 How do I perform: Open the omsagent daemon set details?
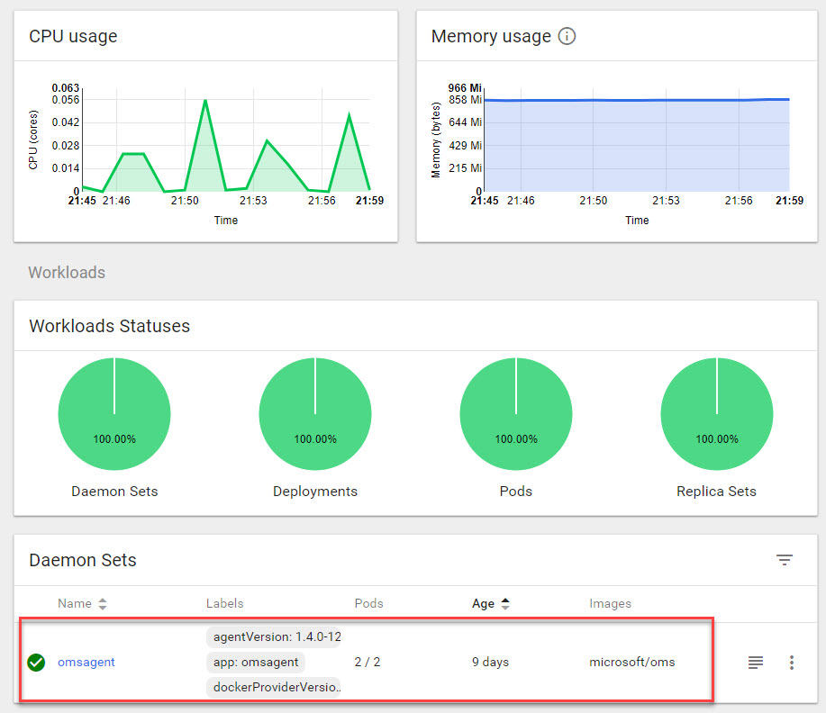click(x=86, y=663)
